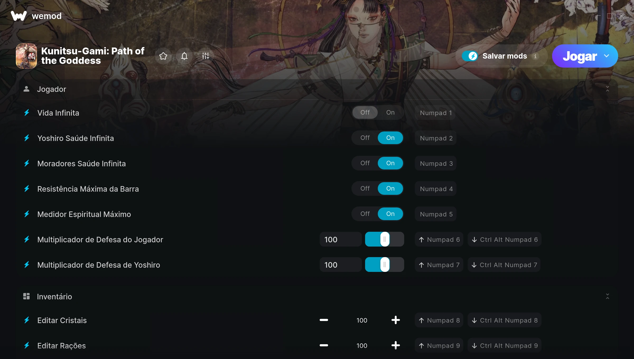Click Multiplicador de Defesa de Yoshiro value field
This screenshot has width=634, height=359.
click(x=341, y=265)
